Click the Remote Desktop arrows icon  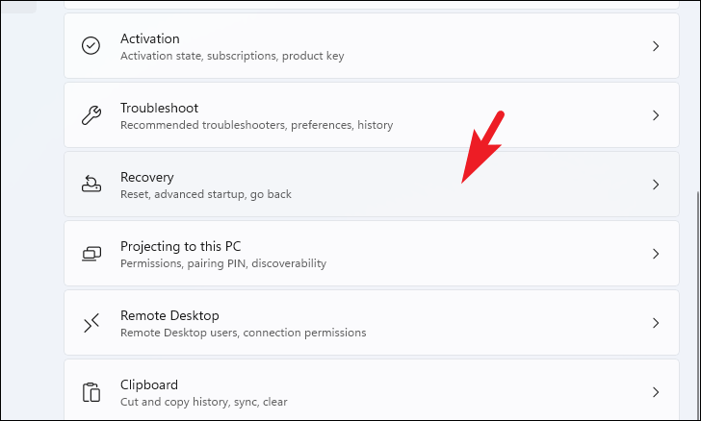point(91,323)
